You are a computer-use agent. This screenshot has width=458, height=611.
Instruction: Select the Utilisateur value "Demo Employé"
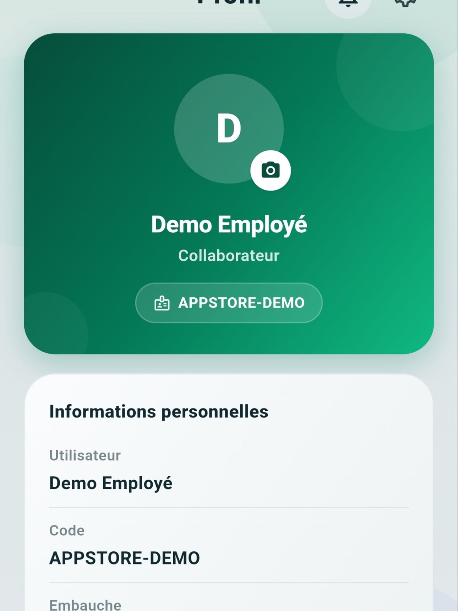click(111, 483)
